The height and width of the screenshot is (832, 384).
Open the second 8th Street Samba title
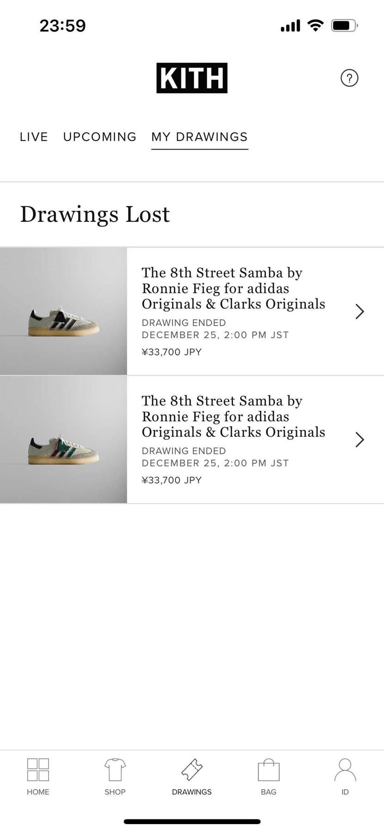click(x=233, y=416)
